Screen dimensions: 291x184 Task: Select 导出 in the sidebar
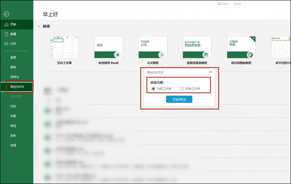click(x=13, y=126)
